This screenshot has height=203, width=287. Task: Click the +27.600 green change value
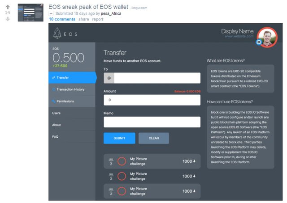pos(60,66)
